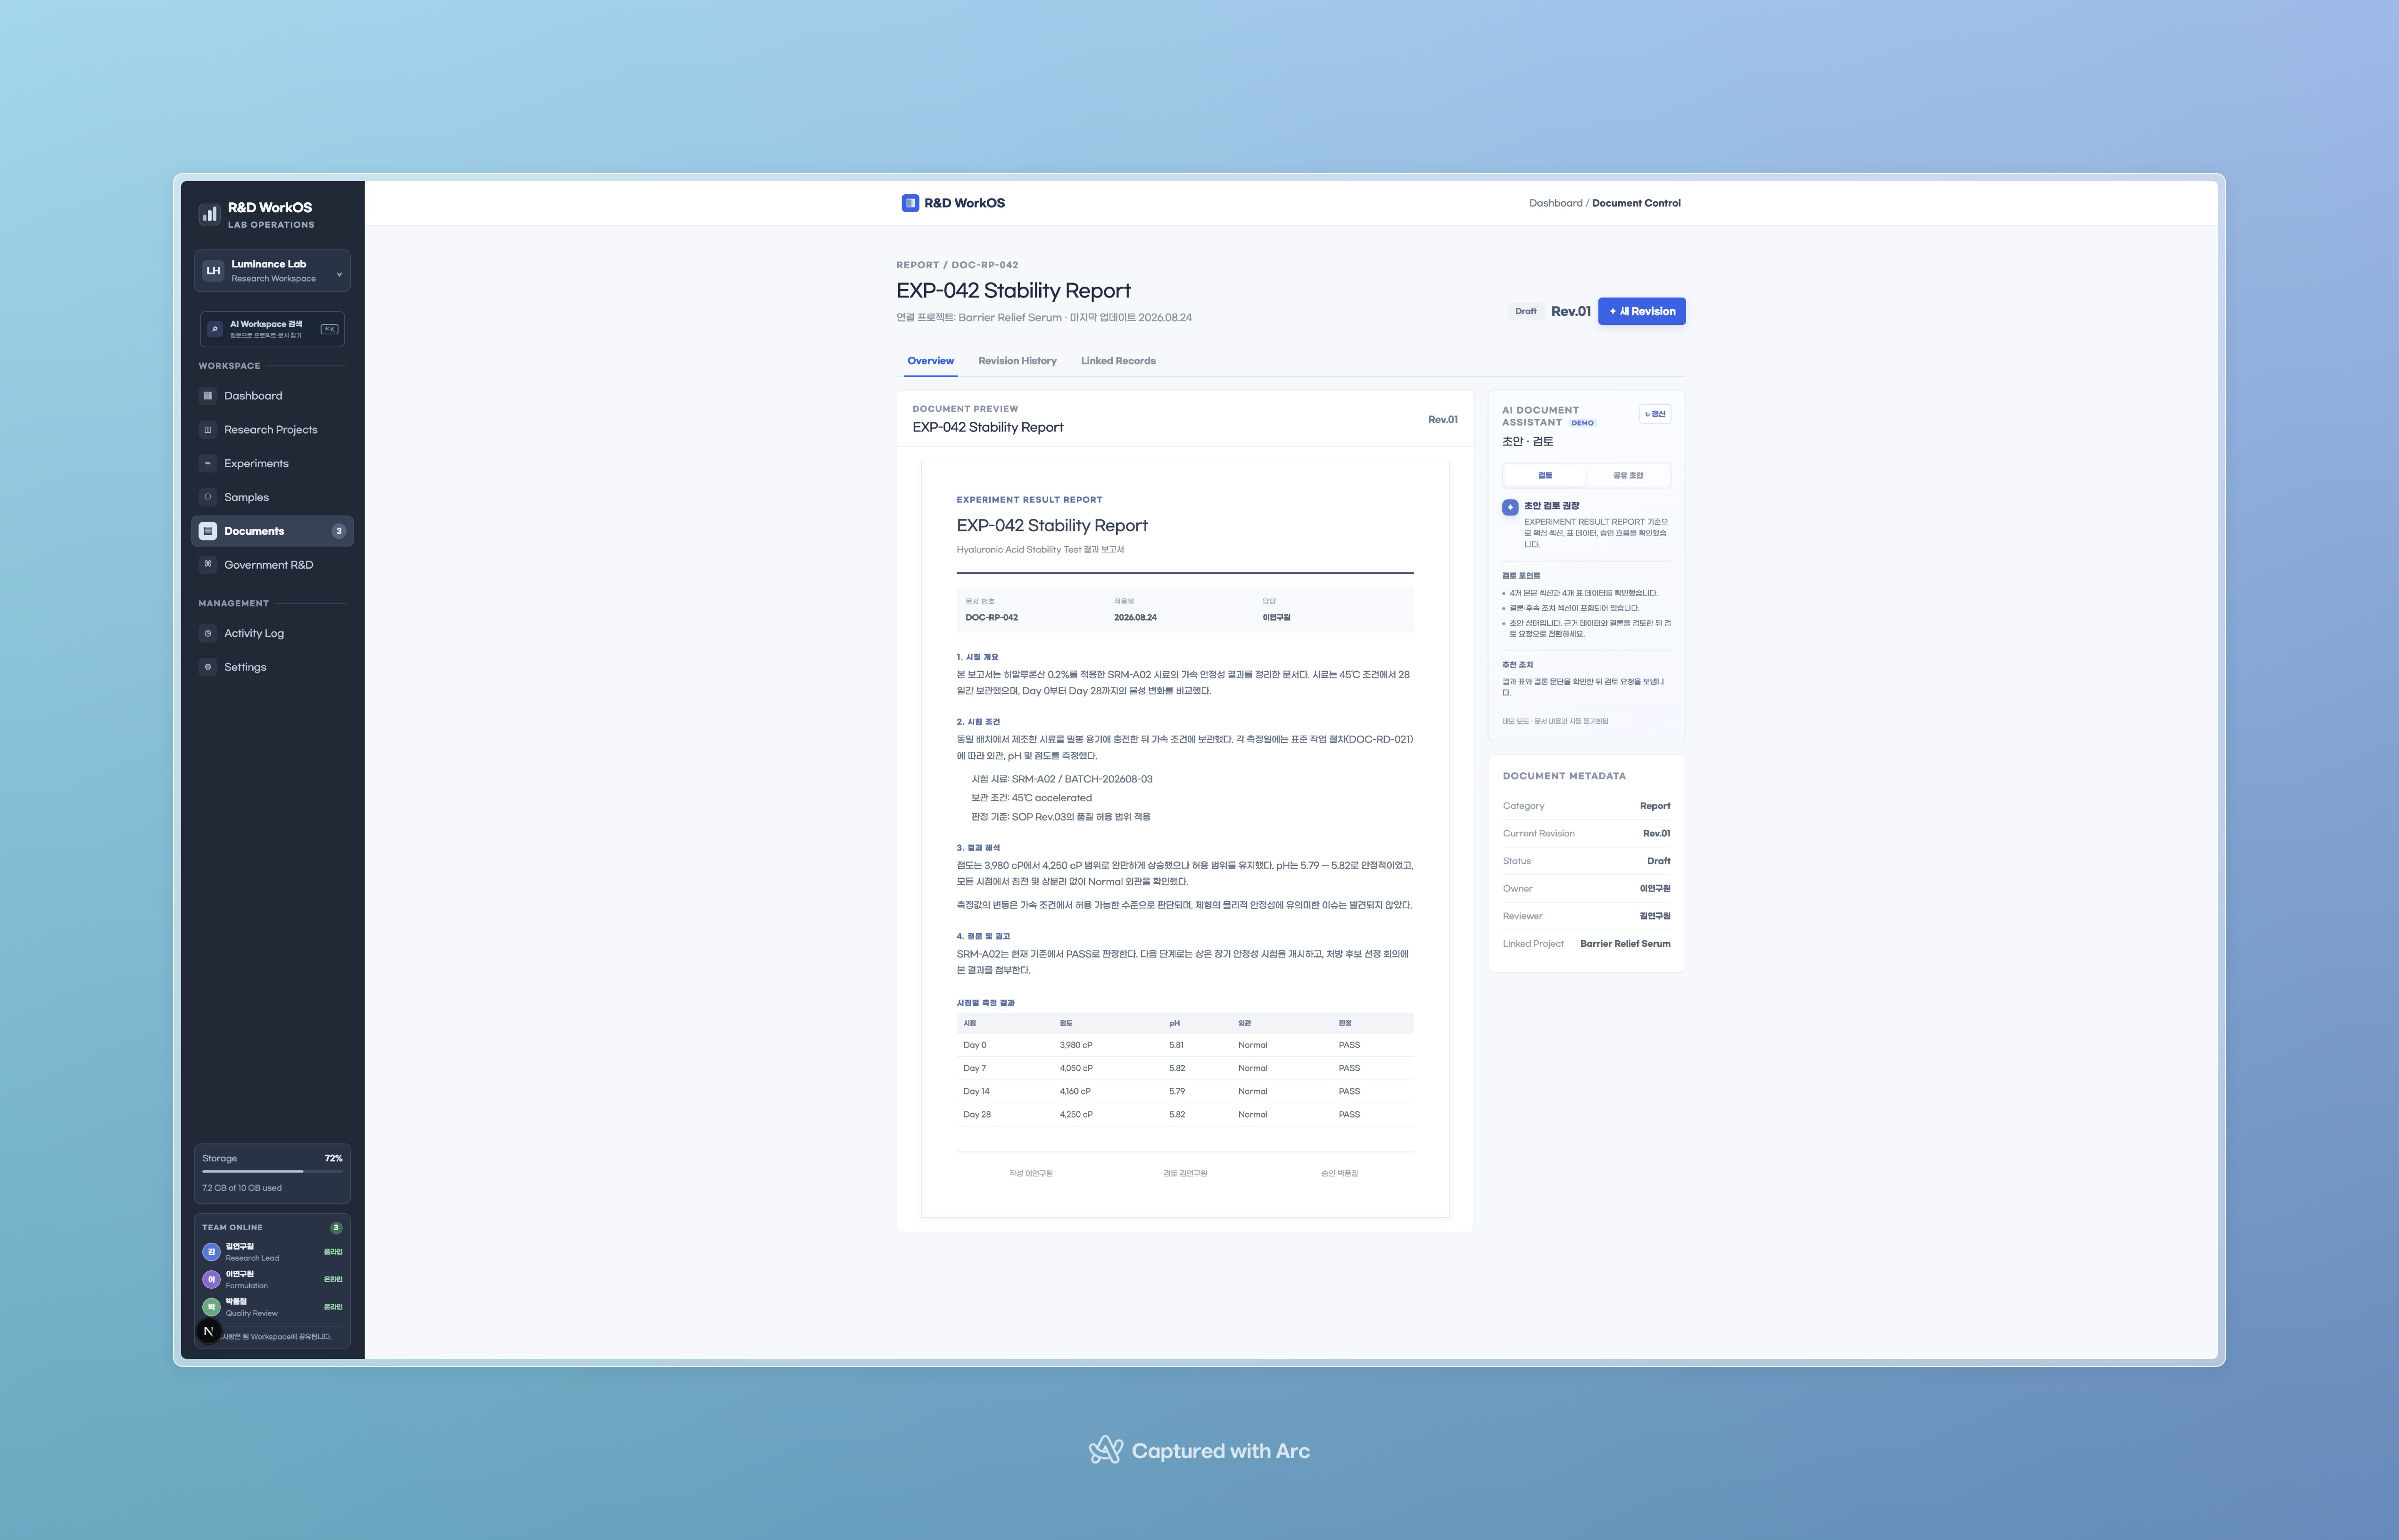The image size is (2399, 1540).
Task: Switch to the Revision History tab
Action: point(1017,361)
